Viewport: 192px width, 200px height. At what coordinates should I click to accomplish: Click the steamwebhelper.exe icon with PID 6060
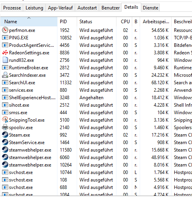tap(5, 157)
